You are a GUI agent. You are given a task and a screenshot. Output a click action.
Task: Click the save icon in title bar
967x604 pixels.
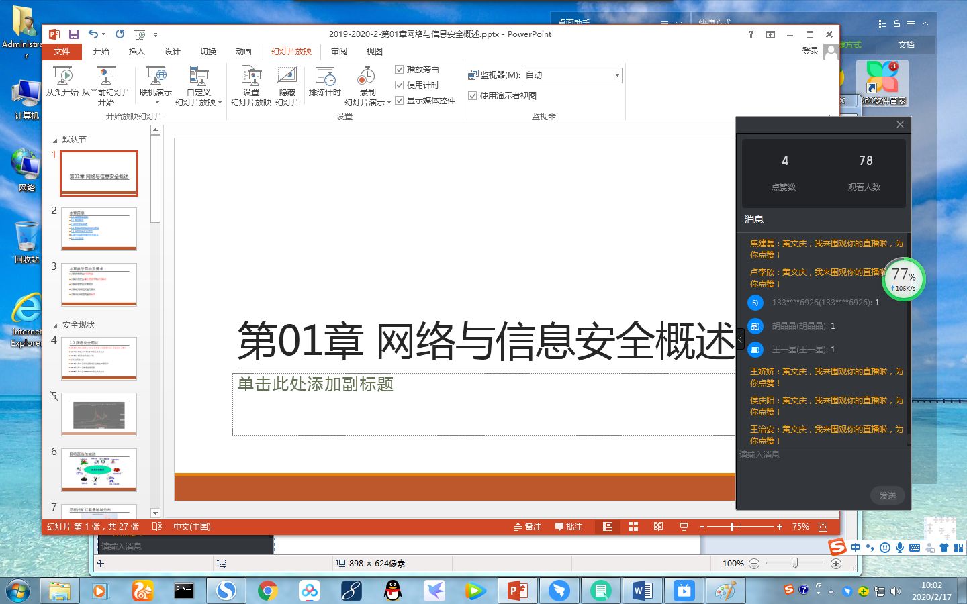(x=74, y=34)
